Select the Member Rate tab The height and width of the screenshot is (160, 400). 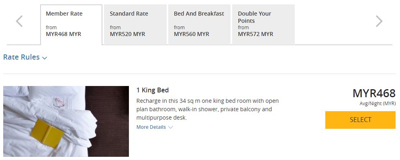(71, 24)
